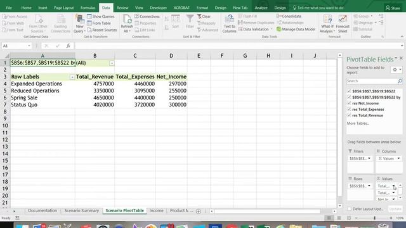
Task: Switch to Page Layout view in status bar
Action: point(339,218)
